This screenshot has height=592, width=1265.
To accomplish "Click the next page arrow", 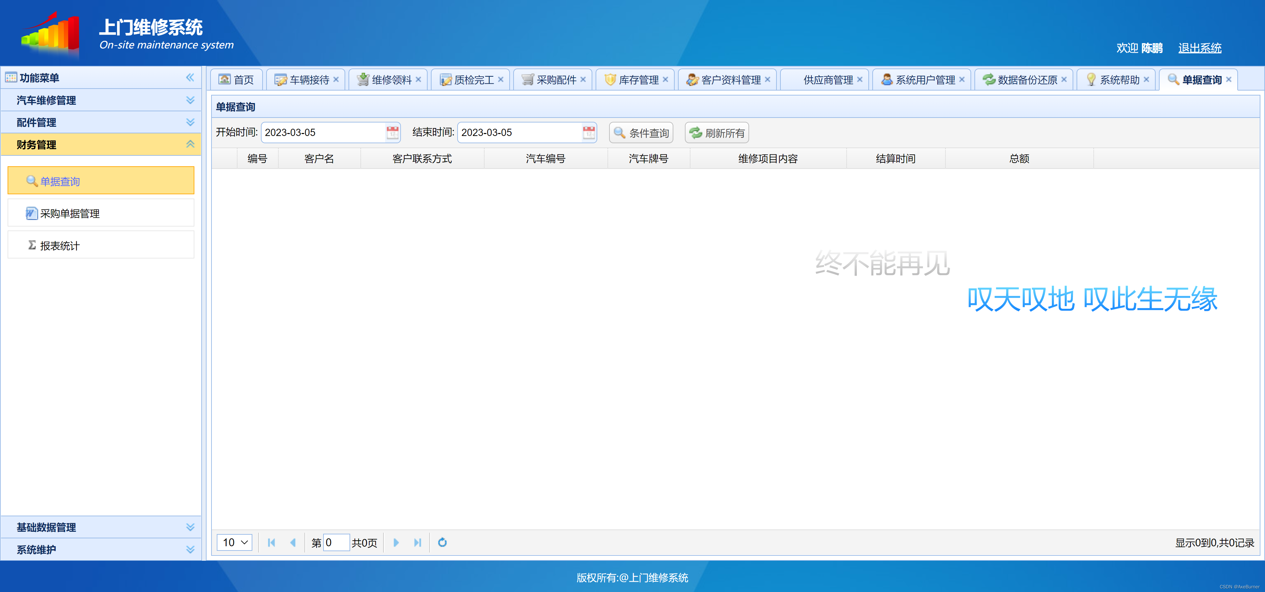I will [396, 542].
